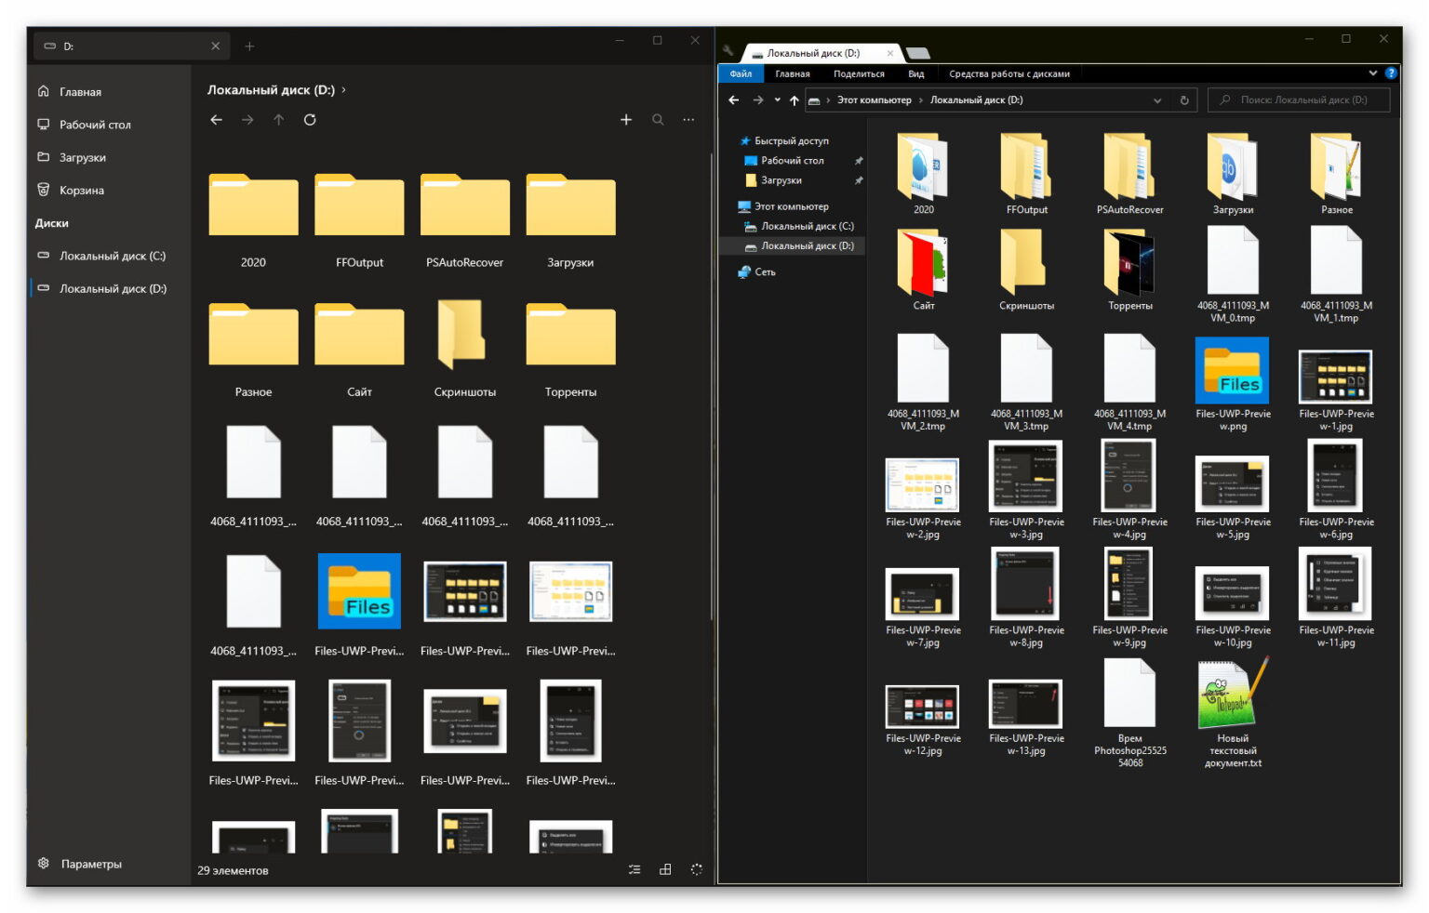
Task: Open Вид ribbon tab in Explorer
Action: pos(916,73)
